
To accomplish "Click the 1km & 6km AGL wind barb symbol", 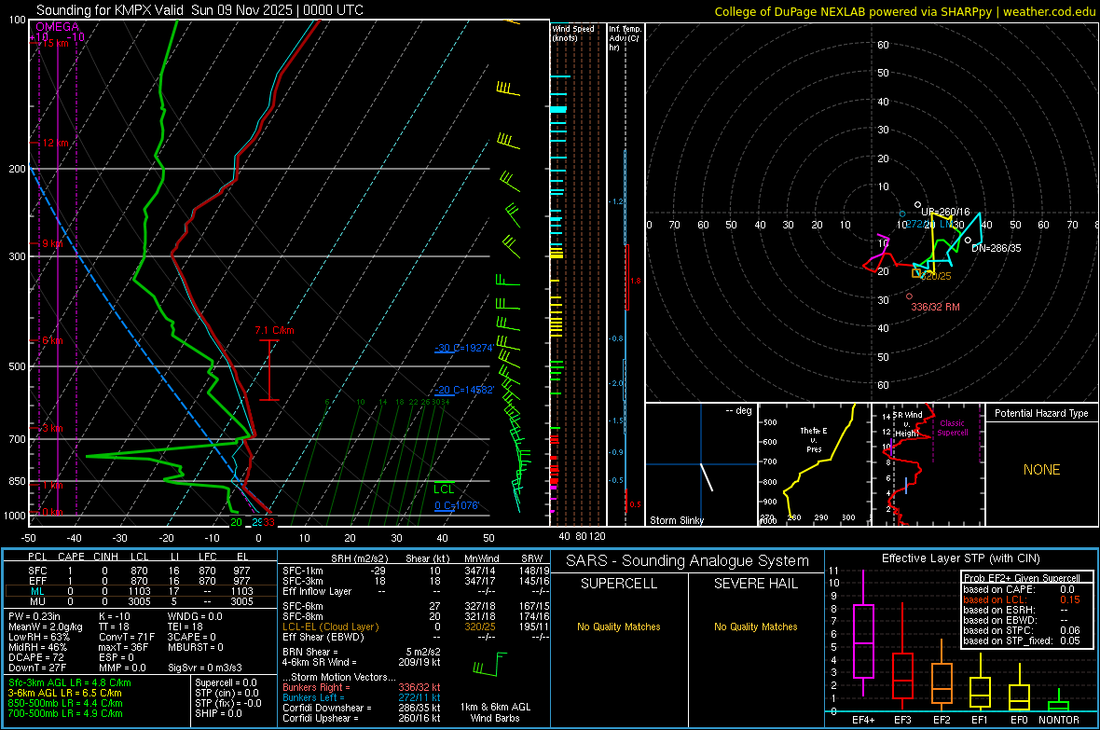I will point(490,664).
